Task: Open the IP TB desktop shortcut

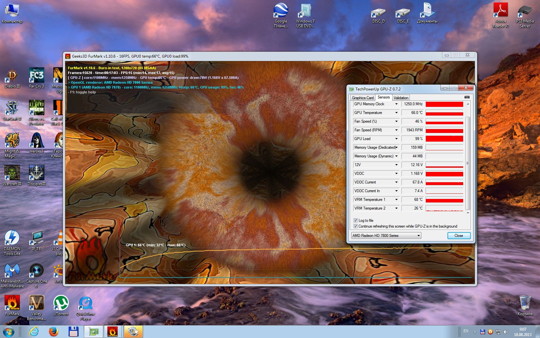Action: click(x=36, y=240)
